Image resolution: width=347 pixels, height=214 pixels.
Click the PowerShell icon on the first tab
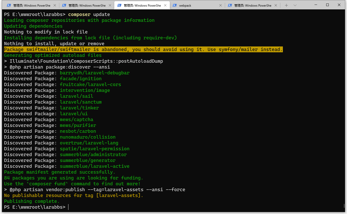tap(9, 5)
